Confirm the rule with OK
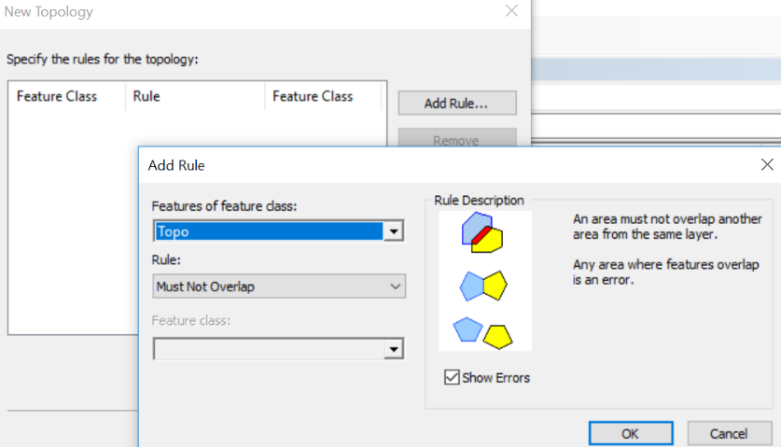 click(631, 434)
